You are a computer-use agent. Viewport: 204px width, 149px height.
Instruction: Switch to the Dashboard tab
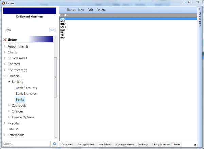coord(67,145)
